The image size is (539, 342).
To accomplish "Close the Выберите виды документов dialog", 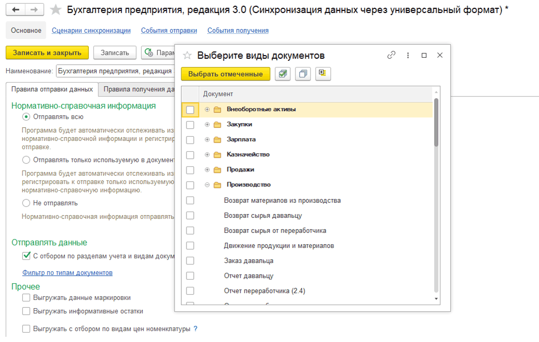I will coord(440,55).
